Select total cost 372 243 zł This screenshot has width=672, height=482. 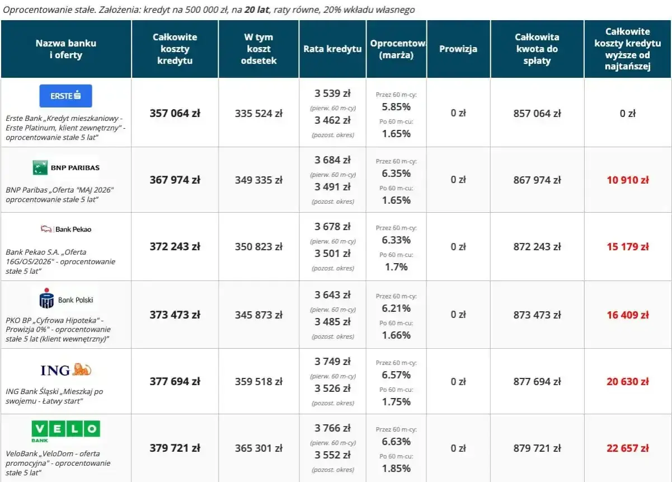175,246
